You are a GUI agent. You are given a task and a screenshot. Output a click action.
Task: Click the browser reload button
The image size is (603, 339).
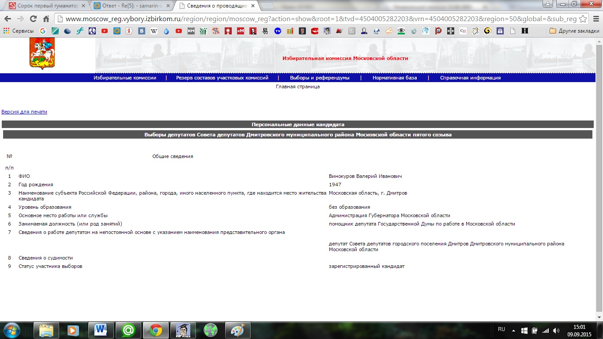pos(33,19)
